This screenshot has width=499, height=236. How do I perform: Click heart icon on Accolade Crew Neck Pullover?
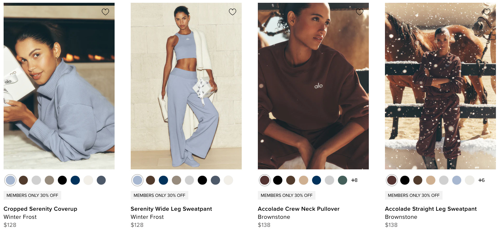click(360, 12)
